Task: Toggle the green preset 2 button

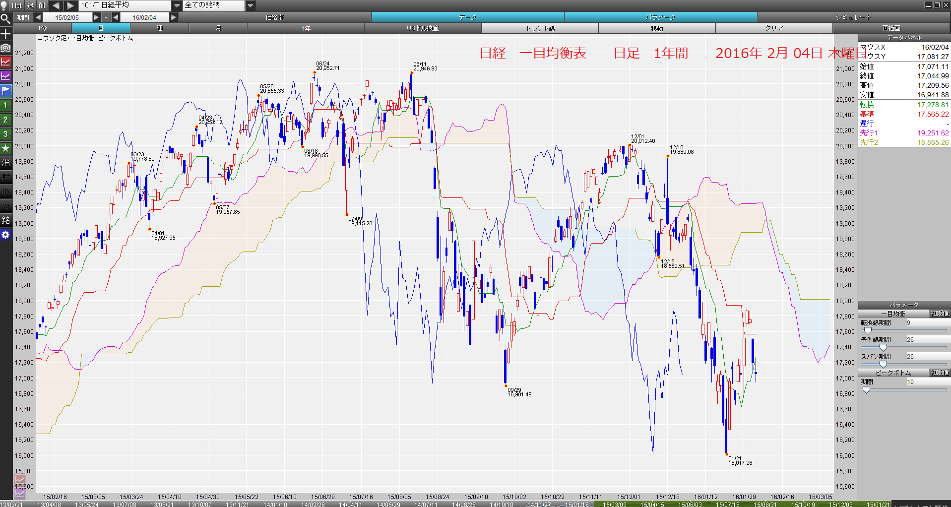Action: click(x=5, y=120)
